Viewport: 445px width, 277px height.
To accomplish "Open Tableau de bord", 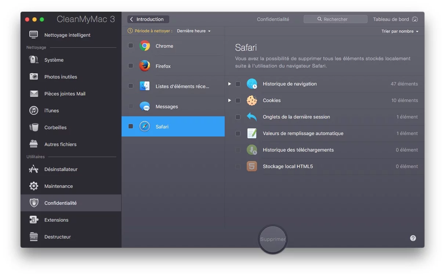I will click(x=395, y=19).
